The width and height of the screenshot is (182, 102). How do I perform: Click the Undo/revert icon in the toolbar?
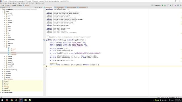tap(175, 5)
